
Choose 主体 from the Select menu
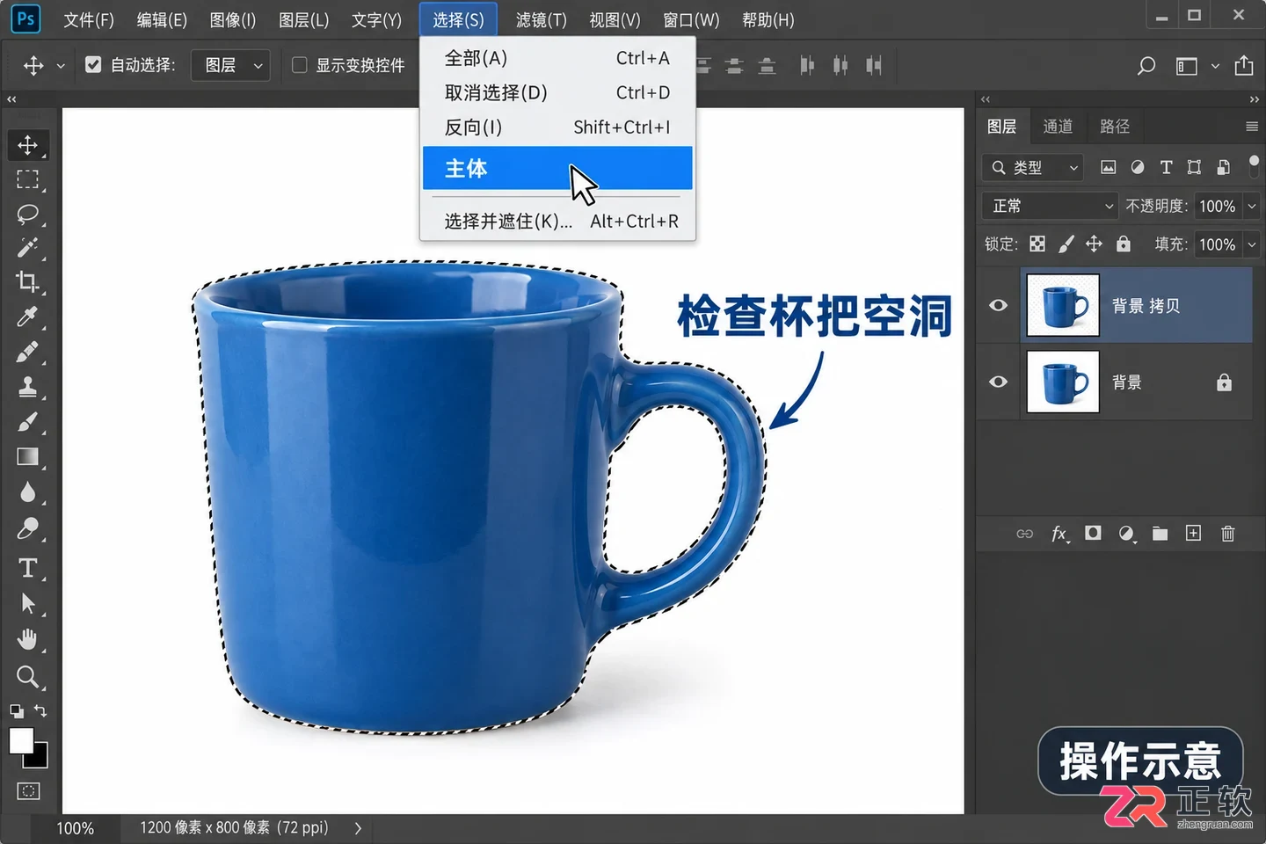[x=557, y=168]
